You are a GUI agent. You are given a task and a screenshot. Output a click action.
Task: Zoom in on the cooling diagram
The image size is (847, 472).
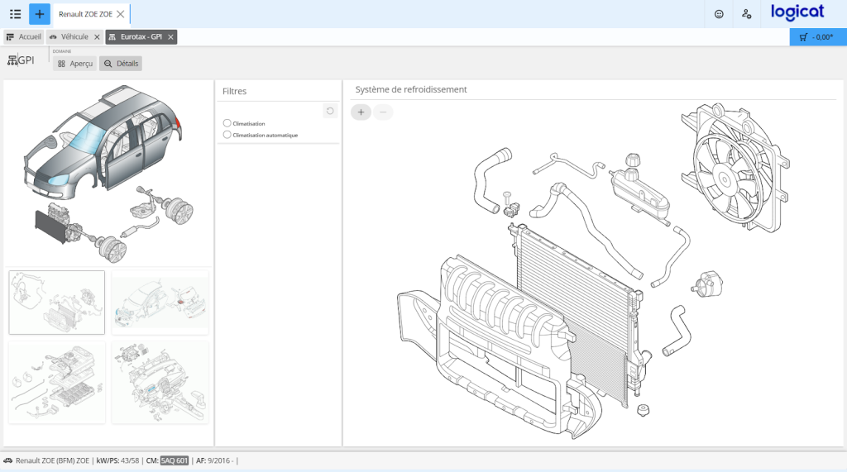coord(361,112)
